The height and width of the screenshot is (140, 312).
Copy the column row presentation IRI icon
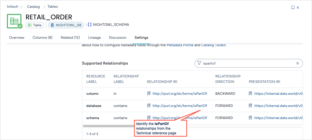[x=250, y=94]
